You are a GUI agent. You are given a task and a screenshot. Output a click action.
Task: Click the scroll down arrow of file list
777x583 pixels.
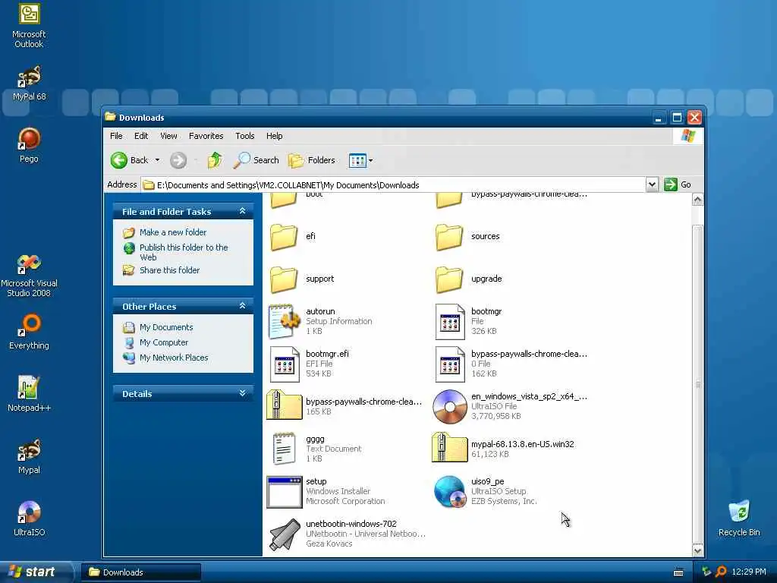tap(698, 550)
